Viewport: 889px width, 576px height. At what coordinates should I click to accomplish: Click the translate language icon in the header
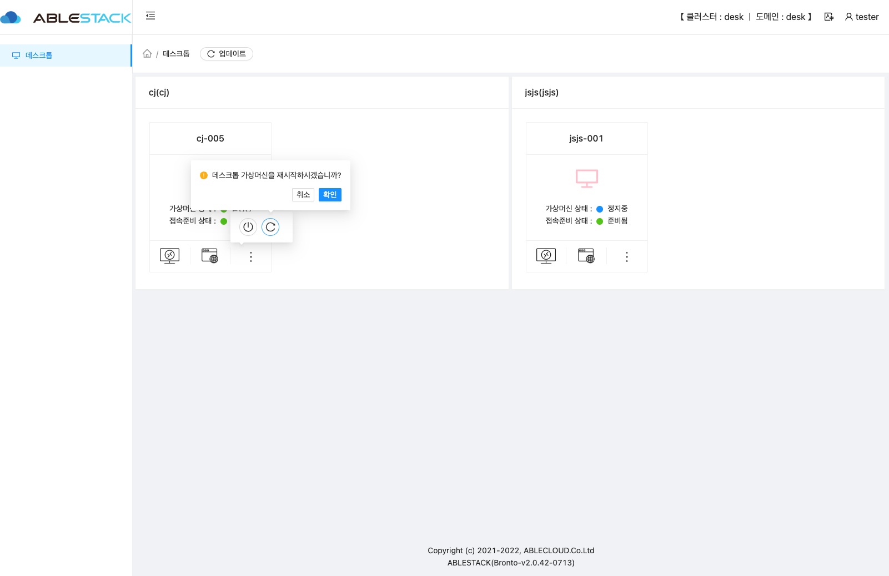point(828,17)
